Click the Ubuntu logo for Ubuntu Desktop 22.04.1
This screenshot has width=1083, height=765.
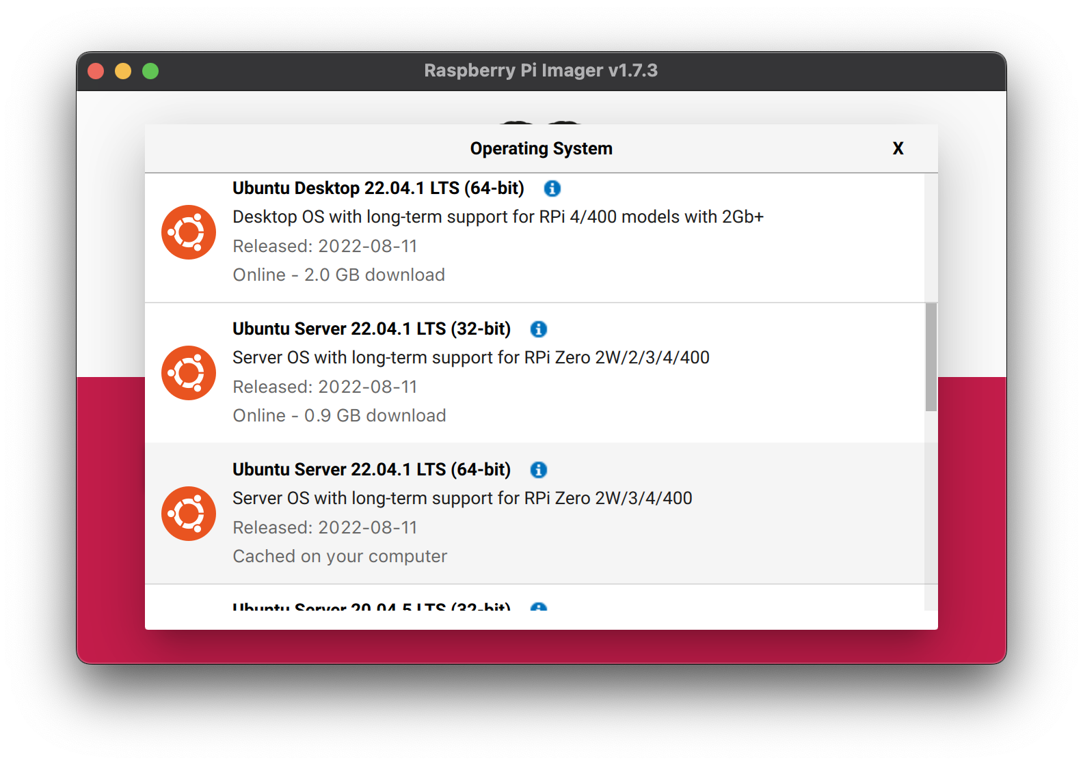tap(189, 232)
